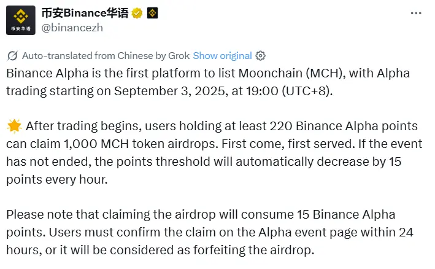Image resolution: width=435 pixels, height=269 pixels.
Task: Click the gold verified checkmark badge
Action: [x=137, y=12]
